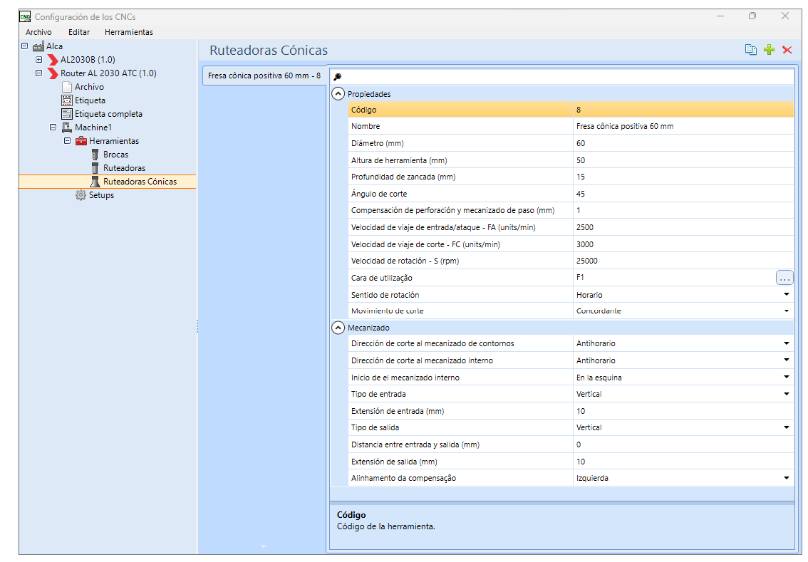Open Alinhamento da compensação dropdown
This screenshot has width=808, height=562.
click(787, 478)
